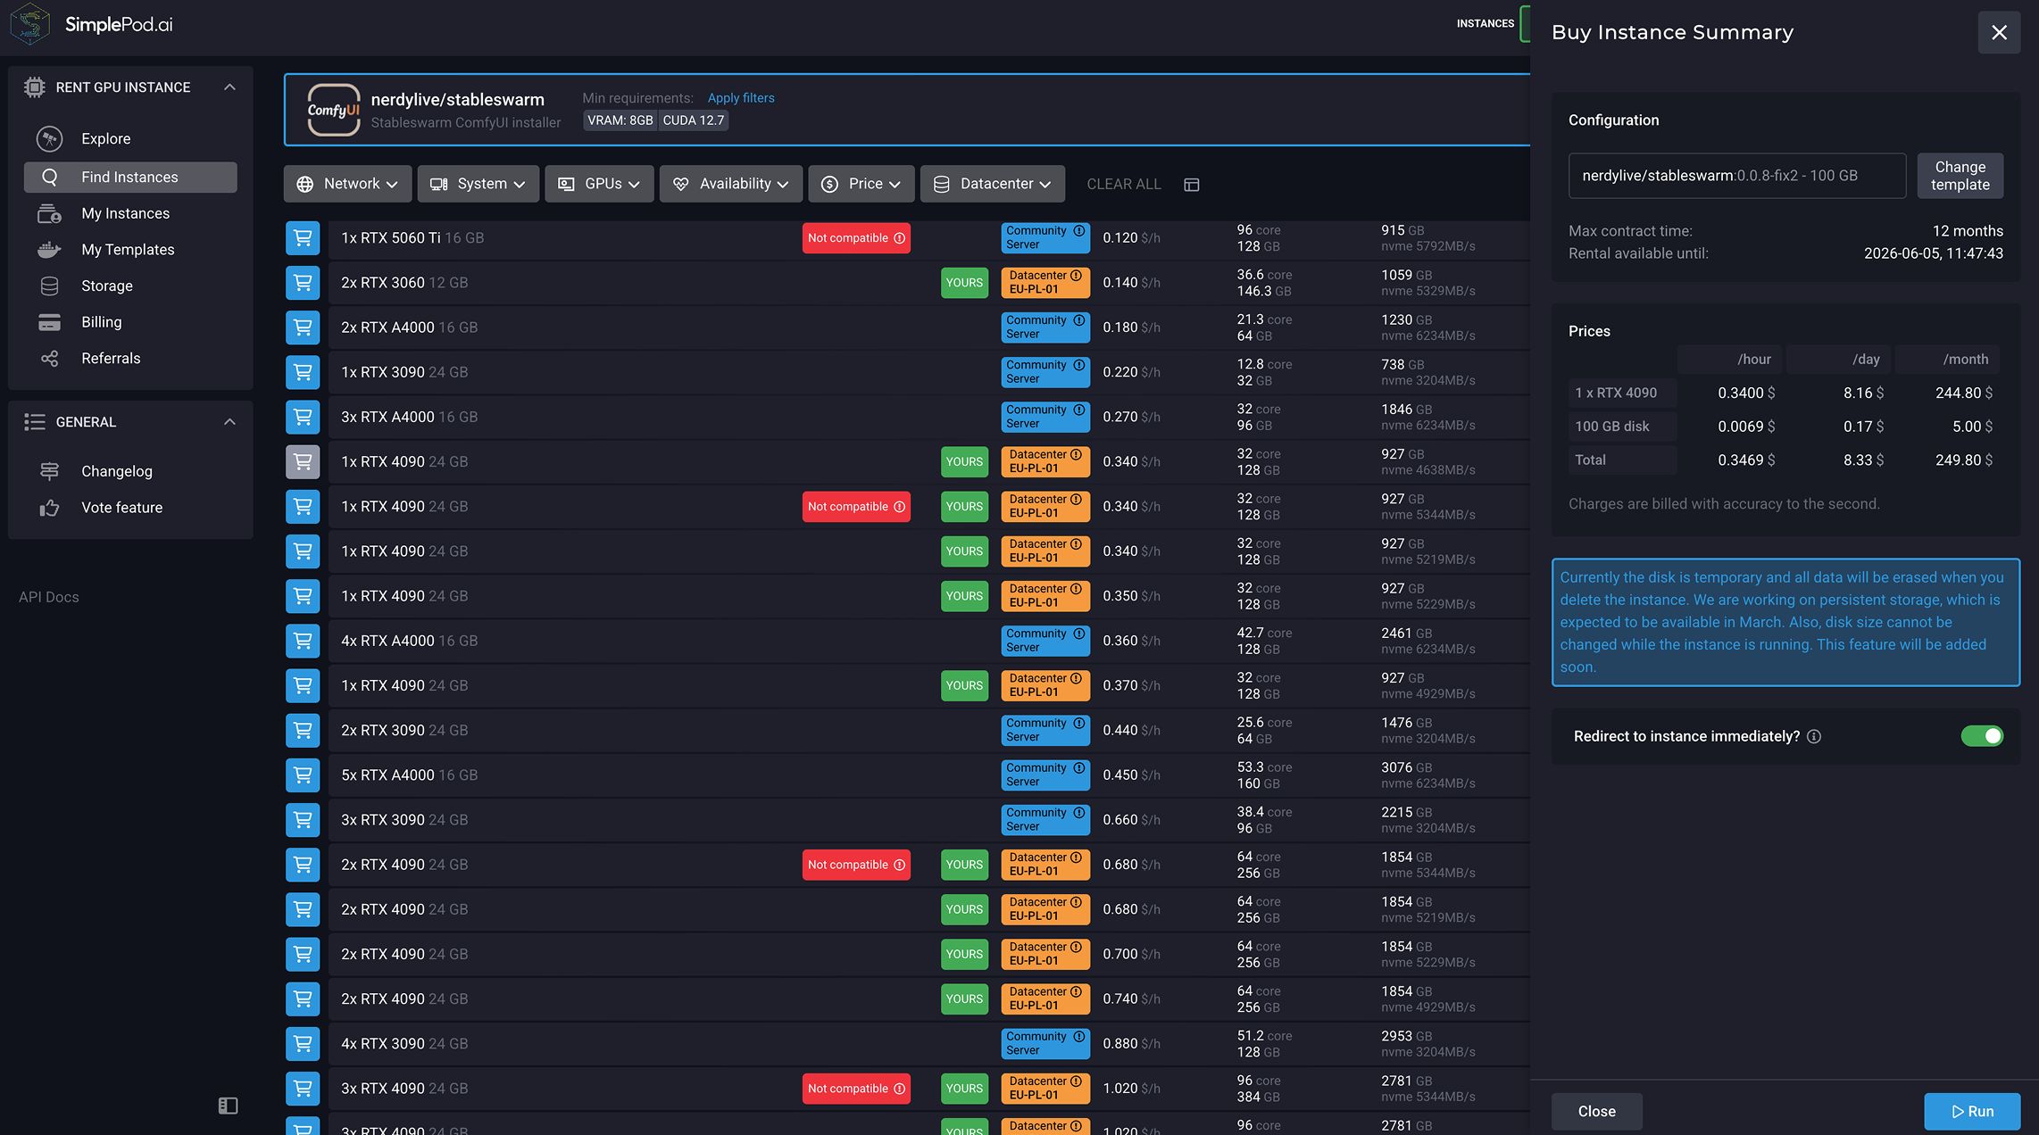
Task: Open the Network filter dropdown
Action: click(x=347, y=184)
